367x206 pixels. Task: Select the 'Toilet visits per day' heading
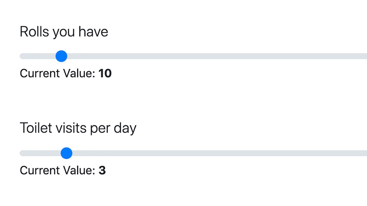[78, 128]
